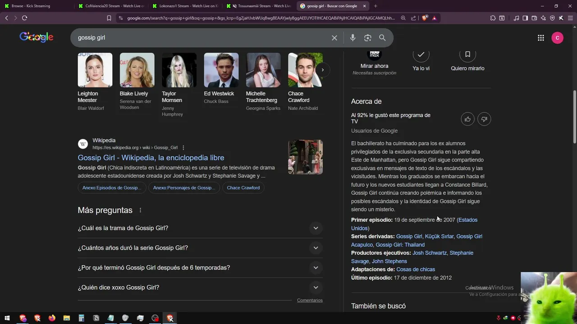The image size is (577, 324).
Task: Click the page vertical scrollbar
Action: point(574,117)
